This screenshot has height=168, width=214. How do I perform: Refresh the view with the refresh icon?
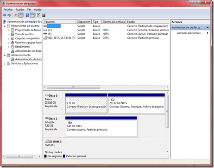pos(38,15)
